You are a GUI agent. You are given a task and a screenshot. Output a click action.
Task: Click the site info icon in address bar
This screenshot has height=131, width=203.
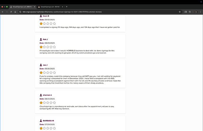[x=20, y=12]
